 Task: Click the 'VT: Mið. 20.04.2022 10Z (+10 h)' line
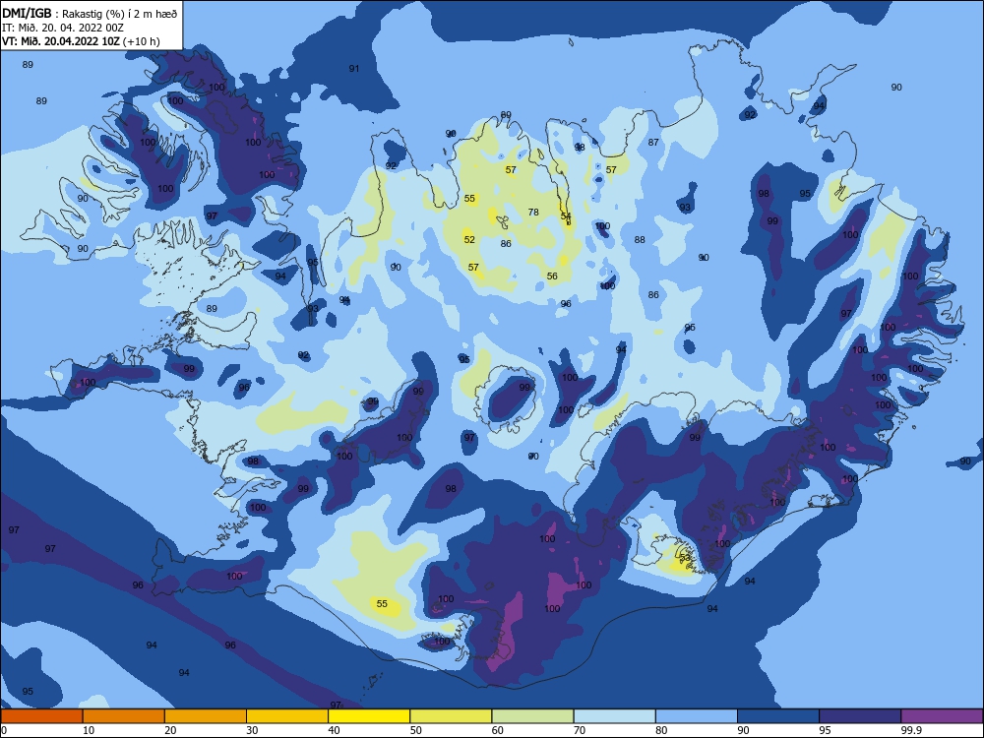pos(81,41)
